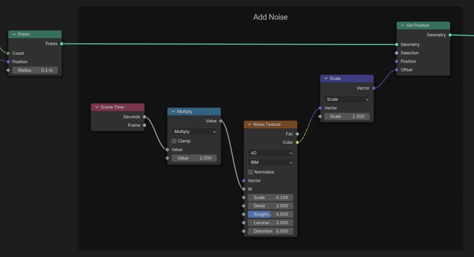Collapse the Scale node chevron
This screenshot has height=257, width=474.
pos(326,79)
